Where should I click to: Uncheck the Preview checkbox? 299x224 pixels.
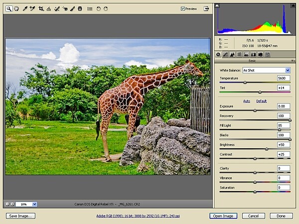tap(183, 8)
